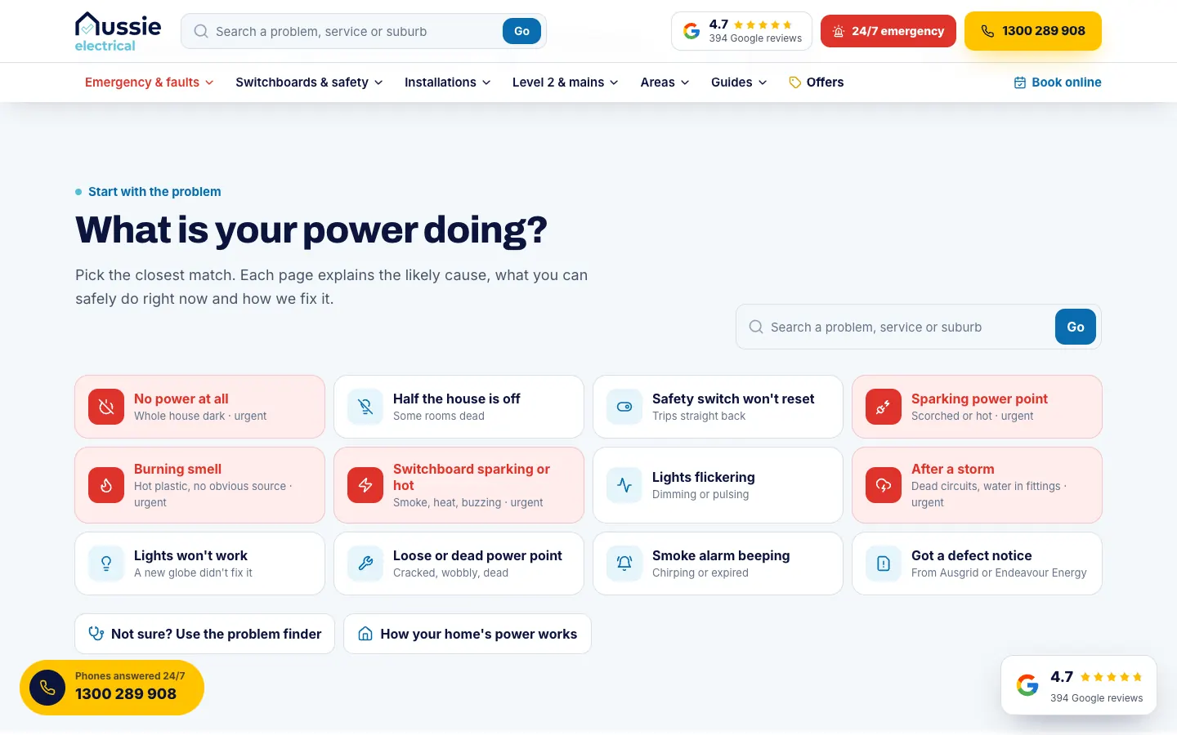Call 1300 289 908 from the header button

point(1033,31)
